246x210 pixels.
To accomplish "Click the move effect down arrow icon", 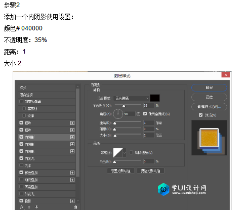I will coord(36,207).
